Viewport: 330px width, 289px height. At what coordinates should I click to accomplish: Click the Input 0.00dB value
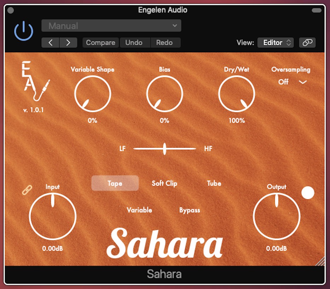[52, 249]
